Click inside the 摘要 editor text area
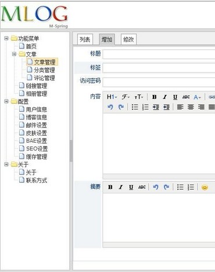 click(159, 217)
